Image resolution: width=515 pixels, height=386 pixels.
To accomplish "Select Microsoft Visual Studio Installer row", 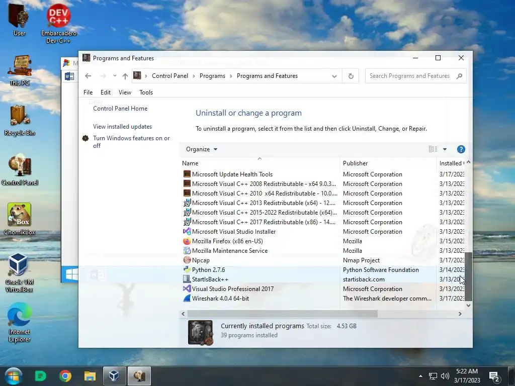I will (x=322, y=232).
